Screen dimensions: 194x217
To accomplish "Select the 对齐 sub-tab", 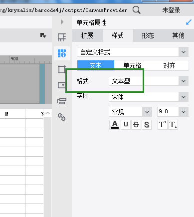I will (x=170, y=65).
